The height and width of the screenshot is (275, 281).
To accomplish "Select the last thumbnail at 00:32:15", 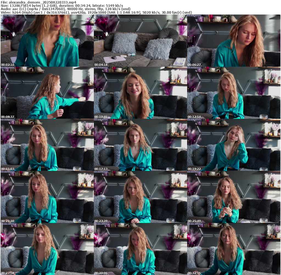I will 234,249.
